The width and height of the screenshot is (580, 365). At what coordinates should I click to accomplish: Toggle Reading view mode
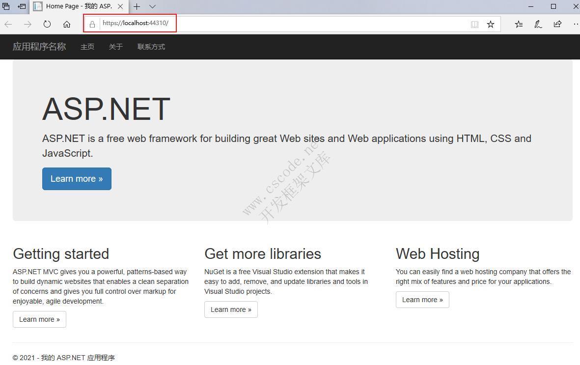[474, 24]
